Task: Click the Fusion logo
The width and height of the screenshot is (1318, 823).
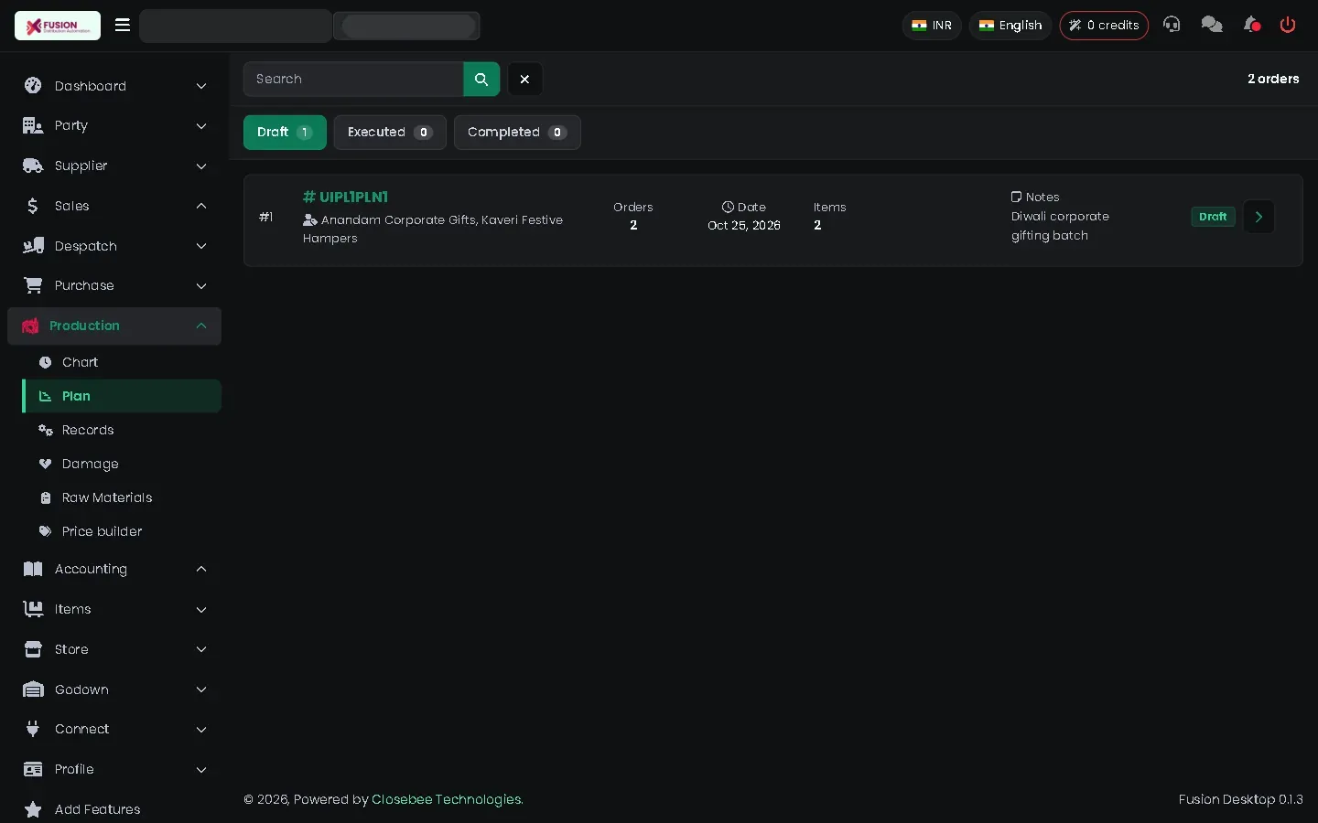Action: click(x=58, y=26)
